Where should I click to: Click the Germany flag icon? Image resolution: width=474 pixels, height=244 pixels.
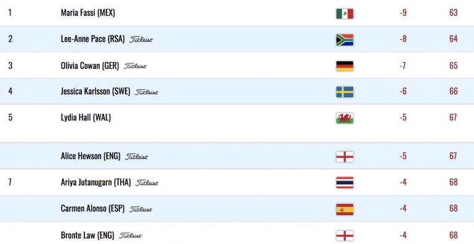coord(345,66)
